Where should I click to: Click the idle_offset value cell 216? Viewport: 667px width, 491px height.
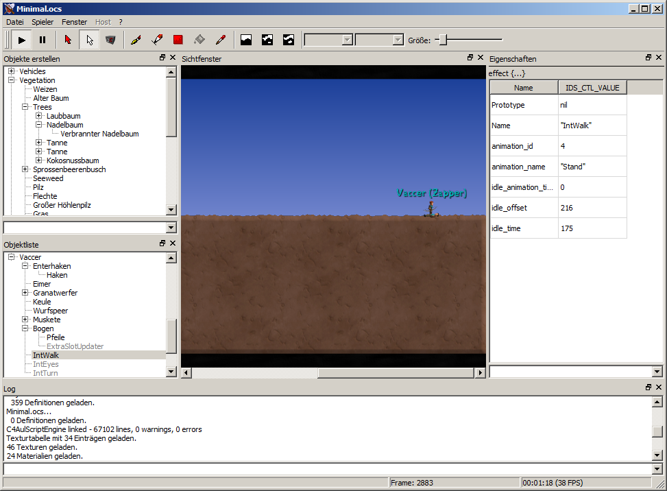coord(592,208)
